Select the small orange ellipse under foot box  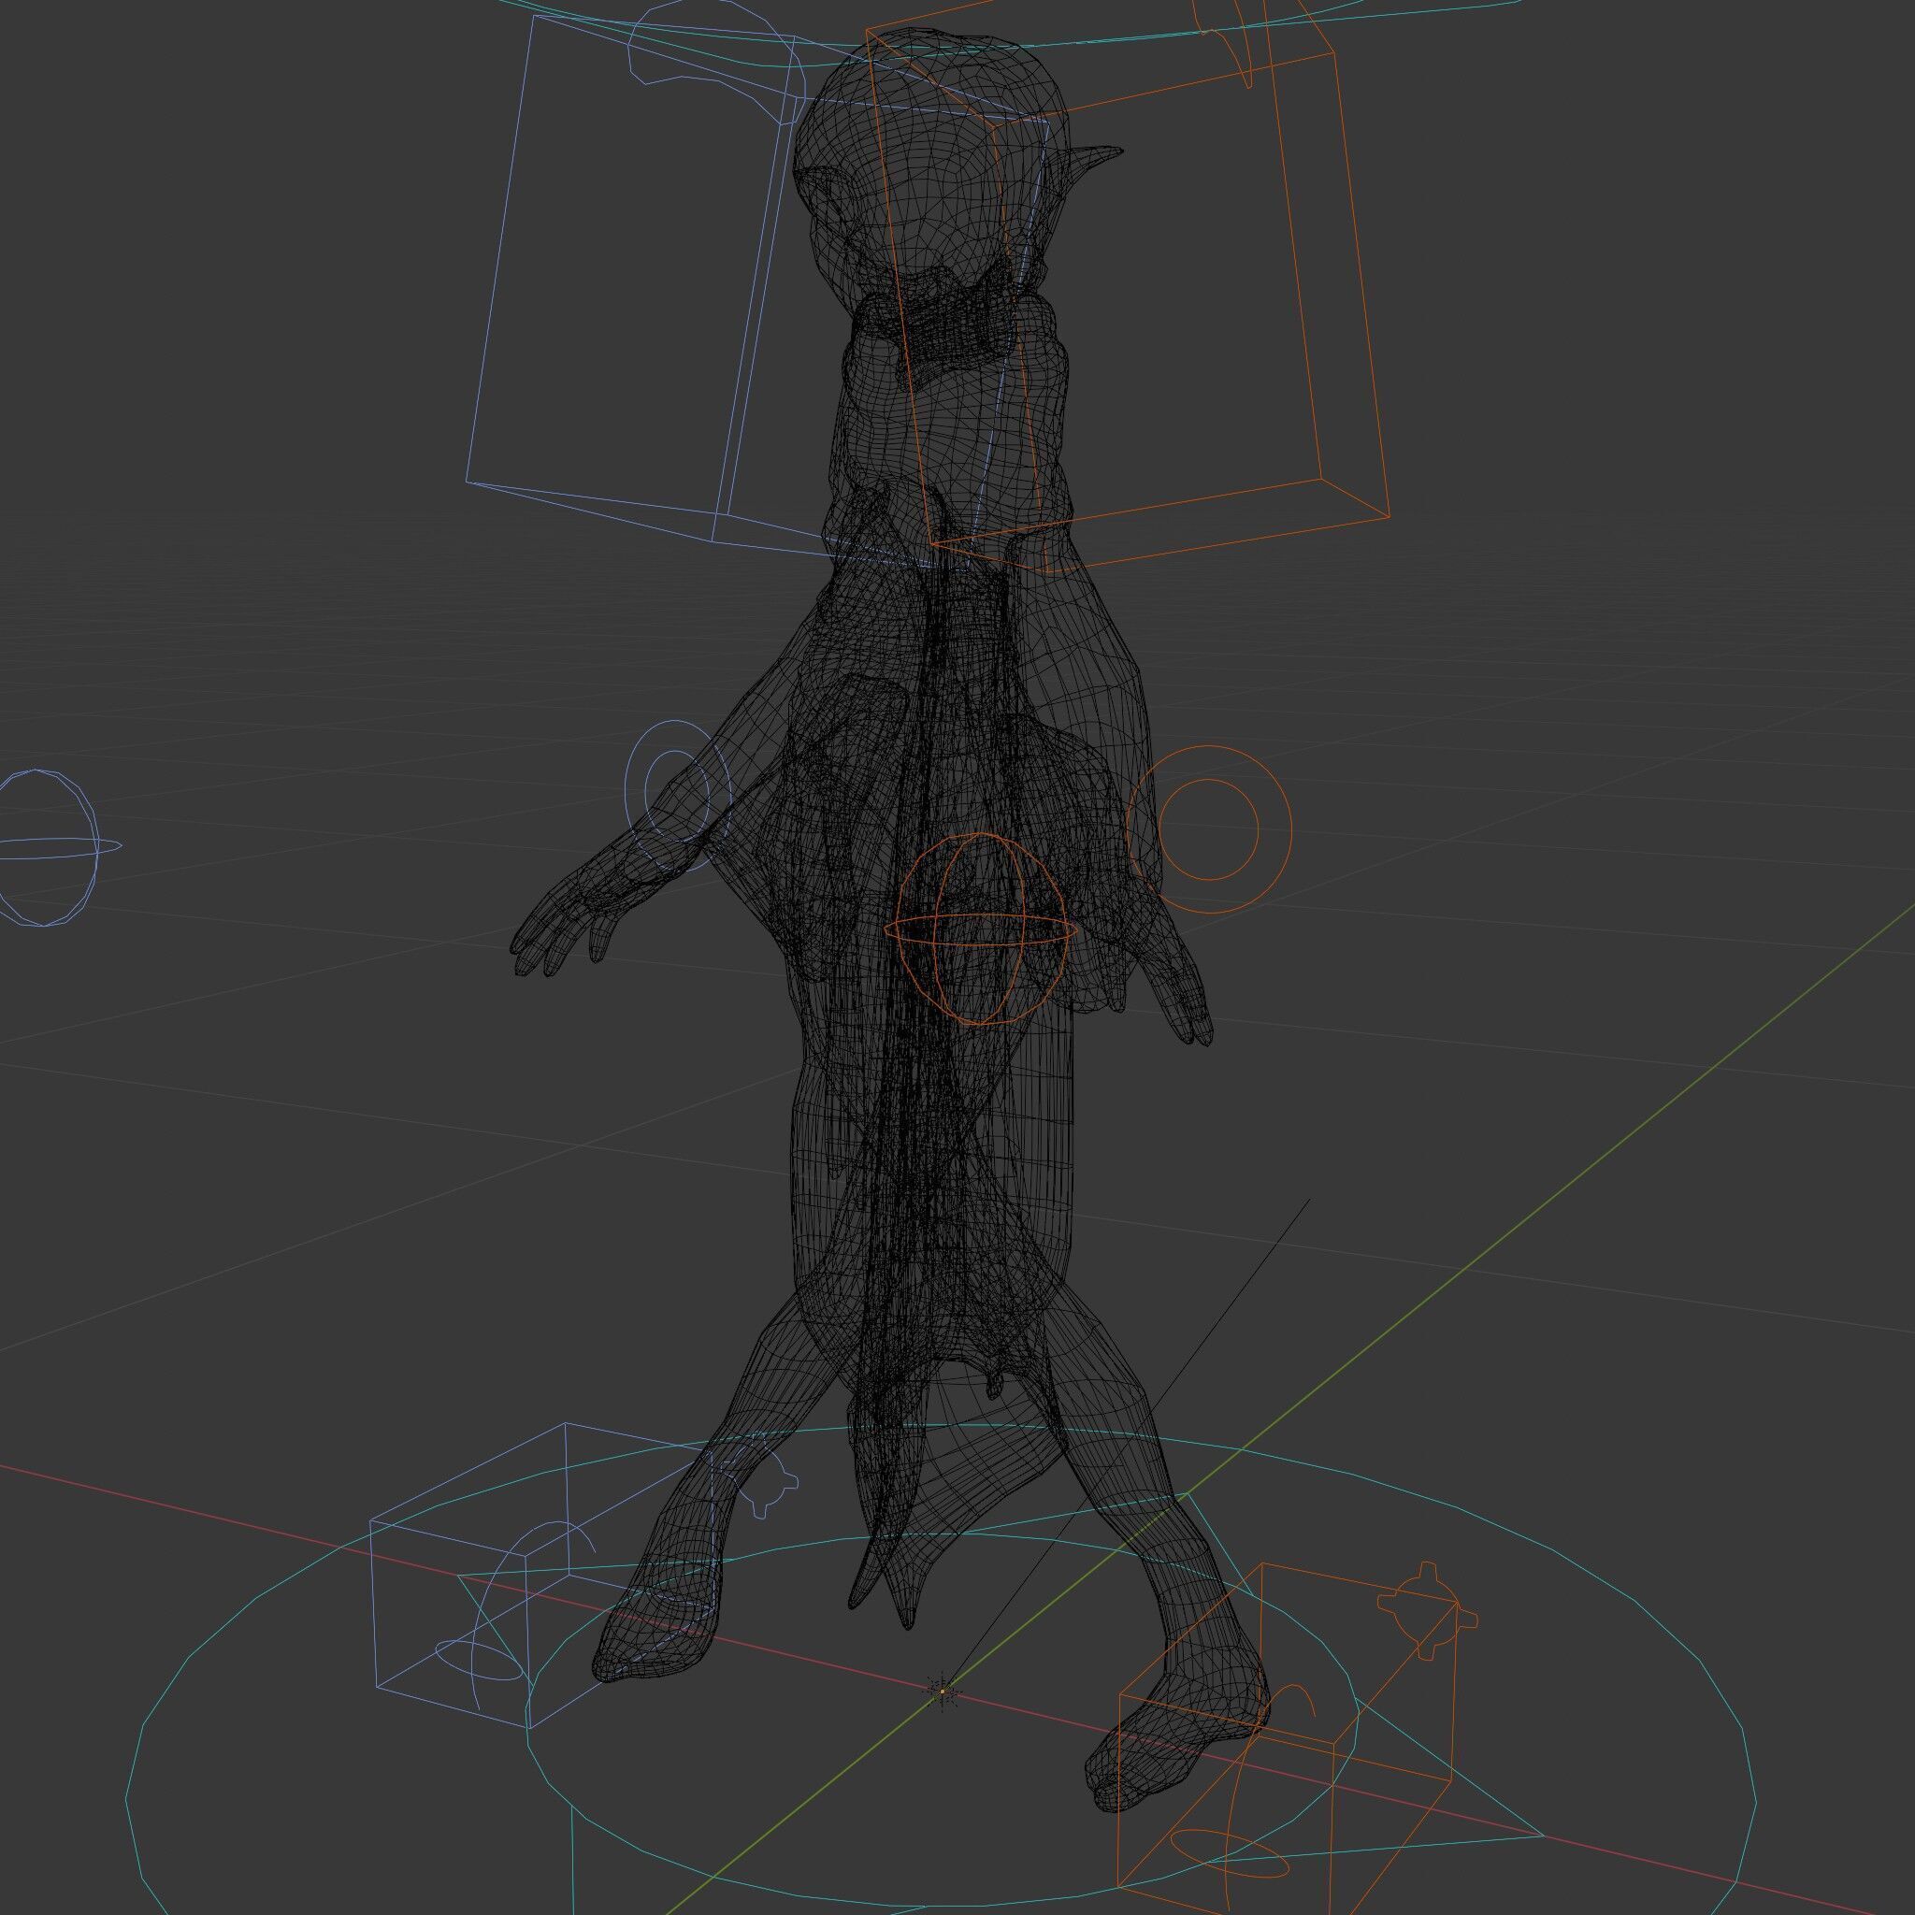click(1229, 1851)
